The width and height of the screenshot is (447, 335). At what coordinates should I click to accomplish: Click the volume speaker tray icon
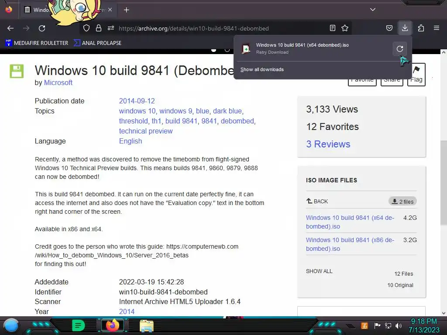tap(399, 325)
